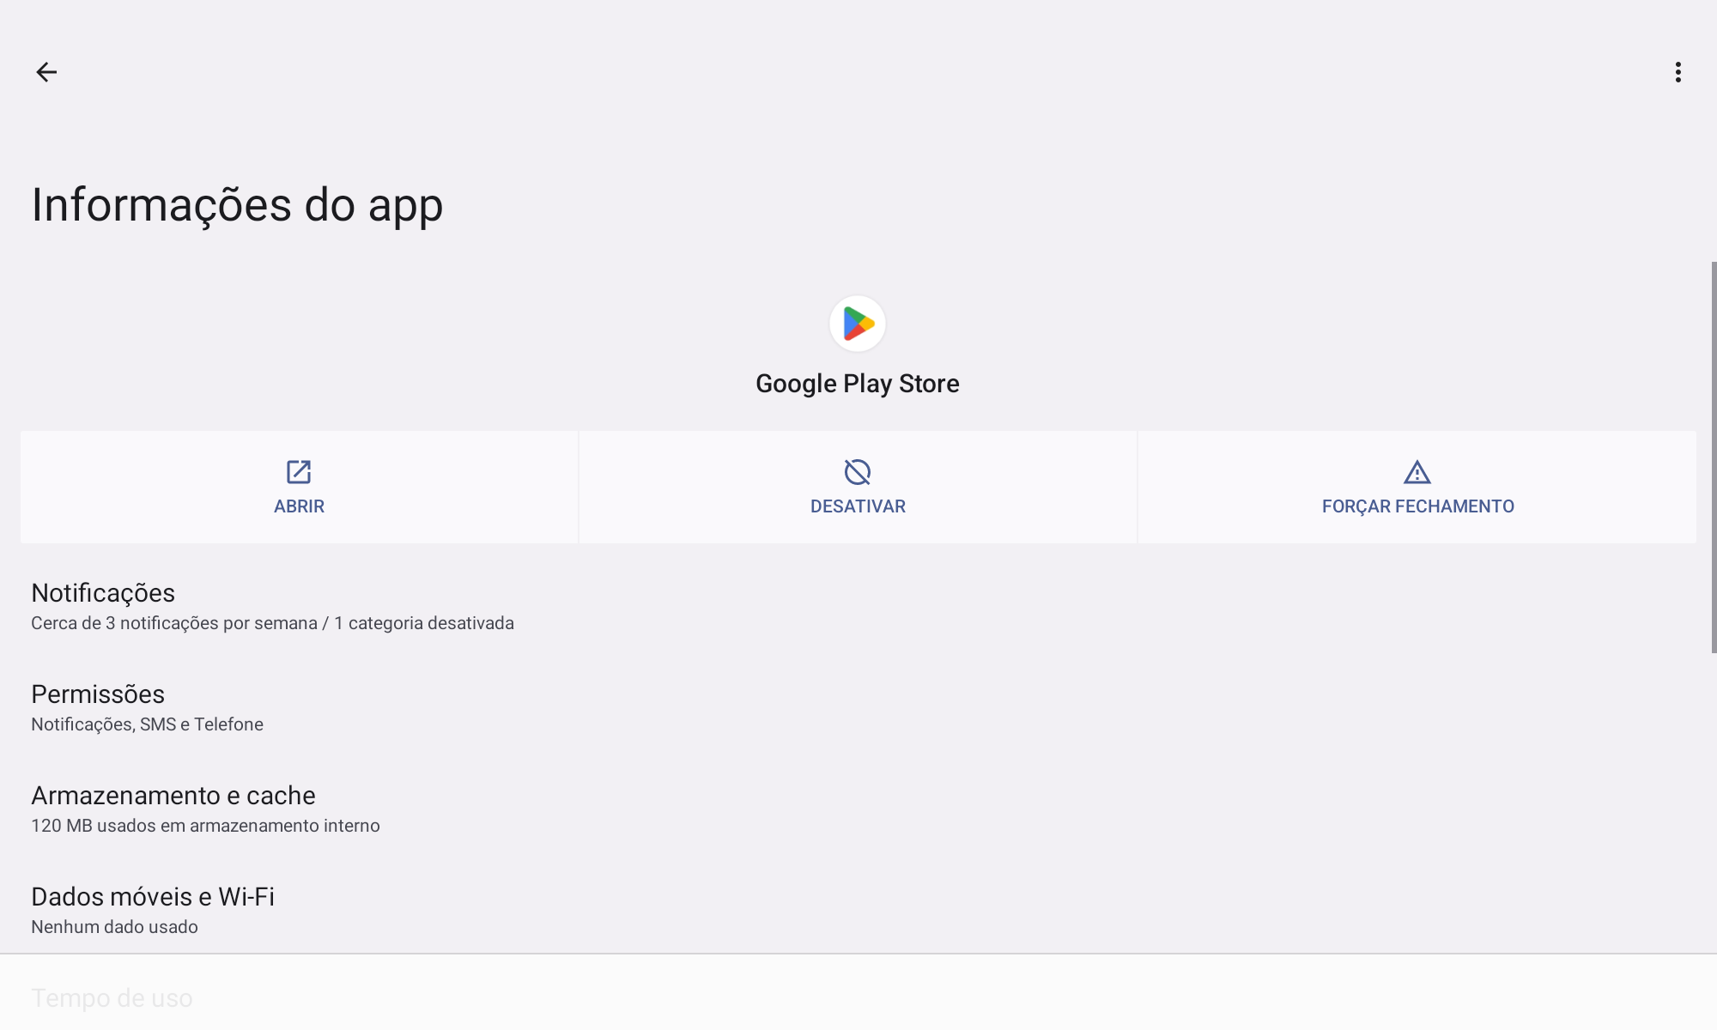Go back using the arrow icon
Image resolution: width=1717 pixels, height=1030 pixels.
46,72
